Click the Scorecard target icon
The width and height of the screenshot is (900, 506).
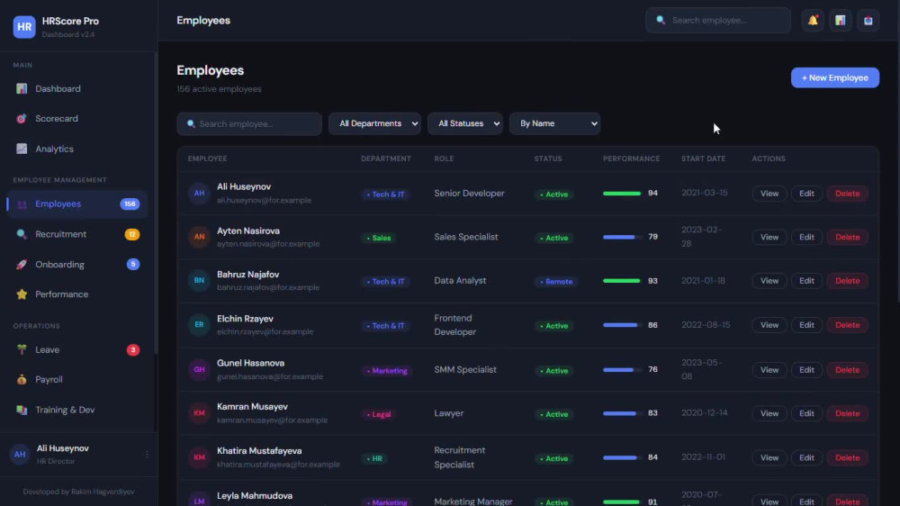pos(22,119)
